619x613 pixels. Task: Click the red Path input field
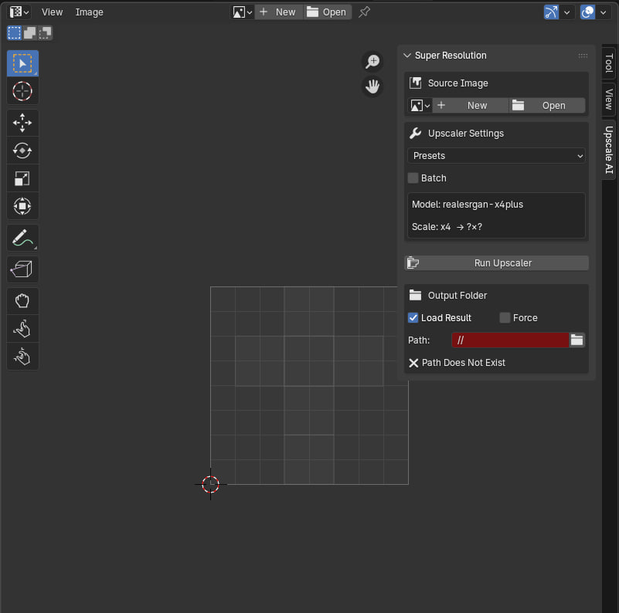(510, 340)
